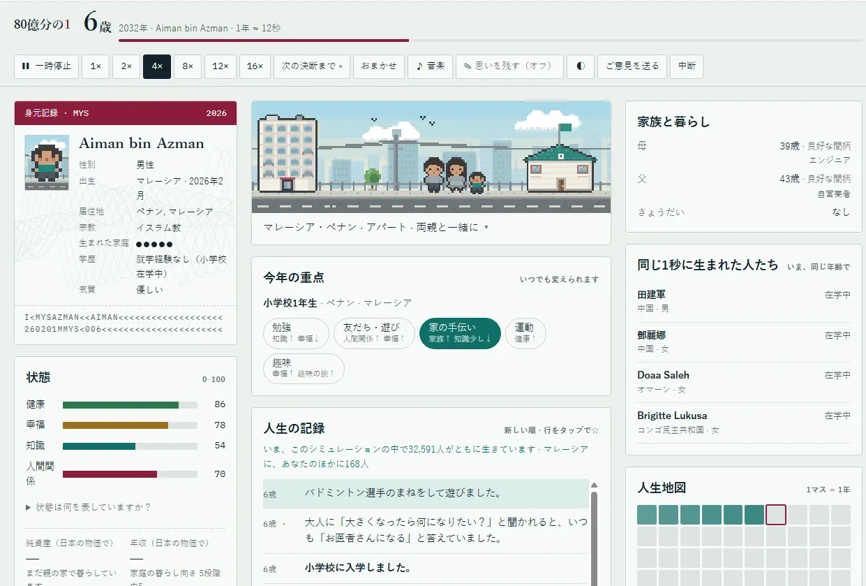Screen dimensions: 866x586
Task: Open 田建軍 in same-second list
Action: [744, 302]
